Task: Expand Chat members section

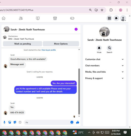Action: click(105, 66)
